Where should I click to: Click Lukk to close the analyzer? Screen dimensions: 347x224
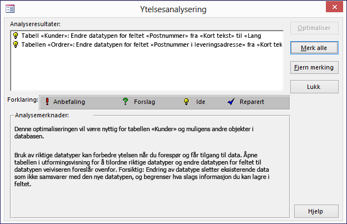314,87
